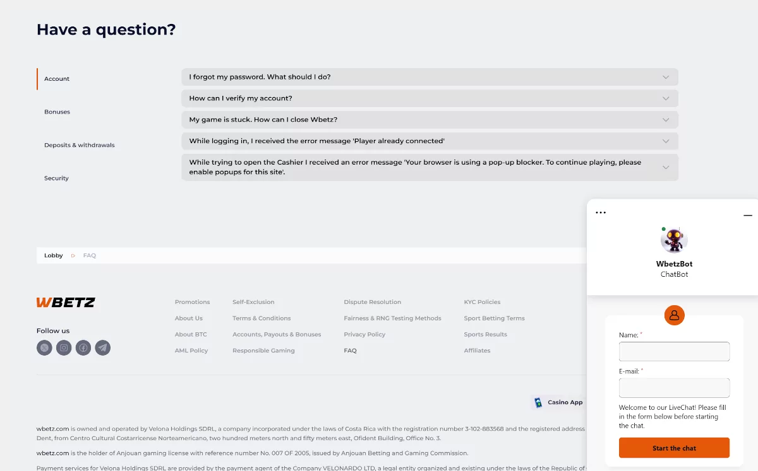Select the Account FAQ category
This screenshot has height=471, width=758.
(x=57, y=79)
